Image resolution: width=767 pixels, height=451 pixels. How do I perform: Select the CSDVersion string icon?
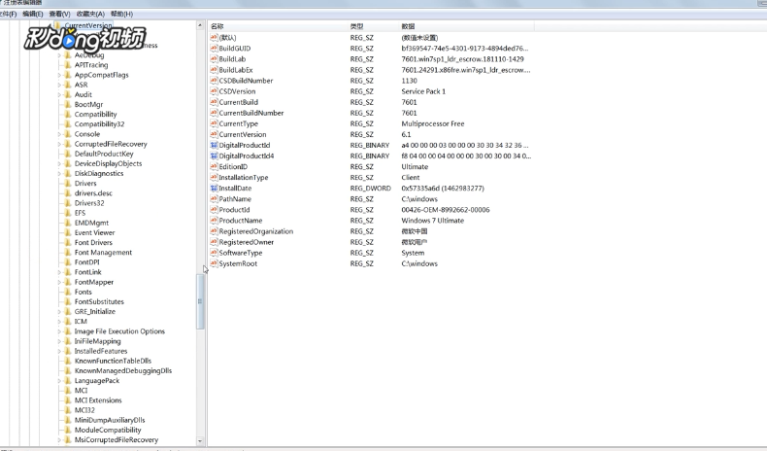[214, 91]
